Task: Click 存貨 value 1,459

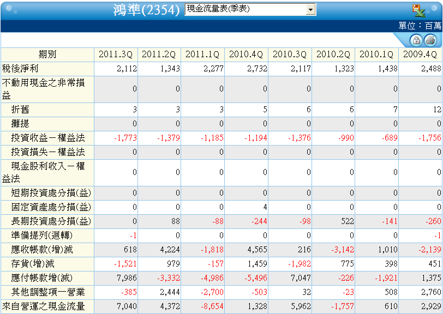Action: click(257, 264)
